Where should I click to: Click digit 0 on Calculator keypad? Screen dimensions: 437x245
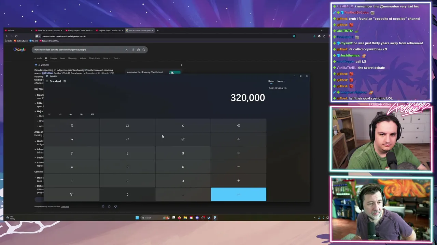click(x=127, y=194)
